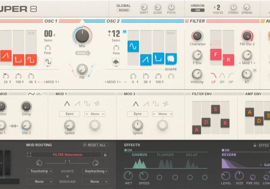This screenshot has height=189, width=270.
Task: Select DELAY effect tab
Action: point(192,155)
